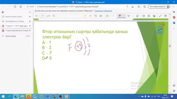Open the taskbar clock showing 19:30
177x99 pixels.
165,97
